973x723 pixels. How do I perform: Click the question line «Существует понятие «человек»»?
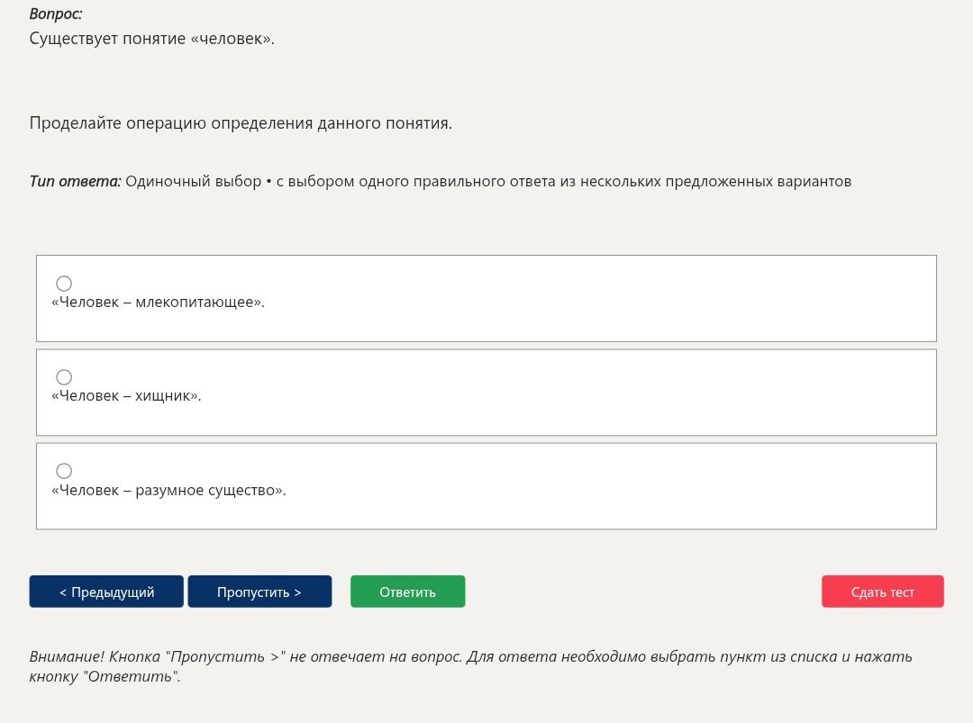[x=151, y=39]
